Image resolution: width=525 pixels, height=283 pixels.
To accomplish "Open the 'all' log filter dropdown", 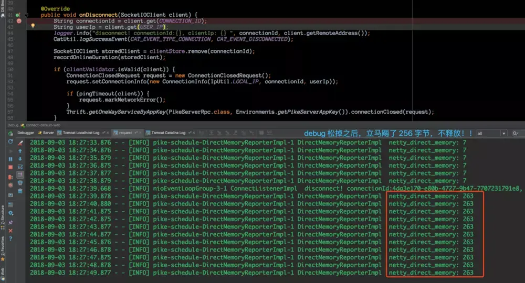I will [491, 133].
